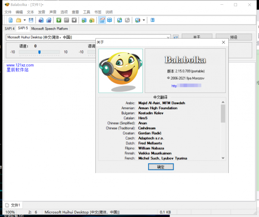This screenshot has width=259, height=217.
Task: Minimize the Balabolka main window
Action: pos(222,5)
